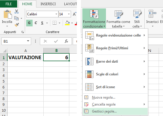
Task: Click the yellow fill color button
Action: 67,23
